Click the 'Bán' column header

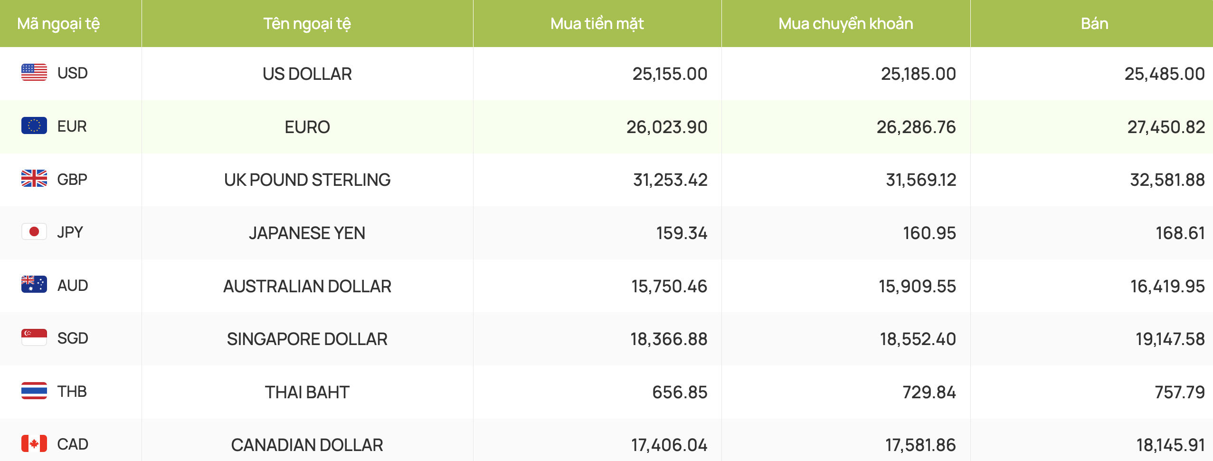[x=1095, y=24]
